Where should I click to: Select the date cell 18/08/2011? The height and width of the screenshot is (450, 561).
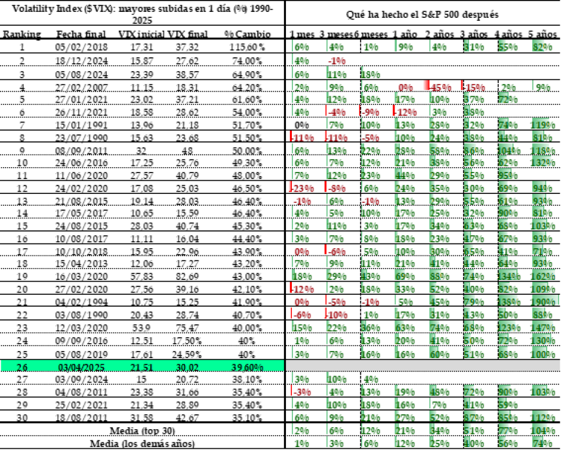[x=81, y=418]
